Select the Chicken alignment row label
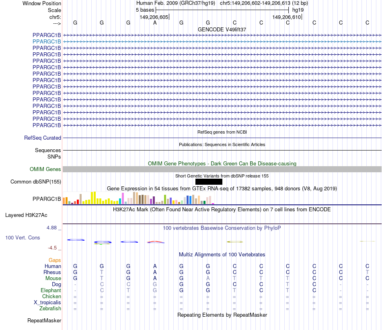The width and height of the screenshot is (382, 330). 51,296
